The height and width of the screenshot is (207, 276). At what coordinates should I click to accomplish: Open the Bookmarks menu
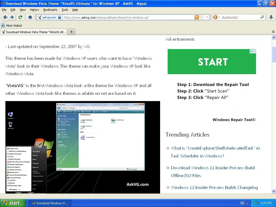tap(50, 10)
